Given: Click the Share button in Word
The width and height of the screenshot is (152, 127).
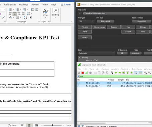Looking at the screenshot, I should [x=66, y=5].
